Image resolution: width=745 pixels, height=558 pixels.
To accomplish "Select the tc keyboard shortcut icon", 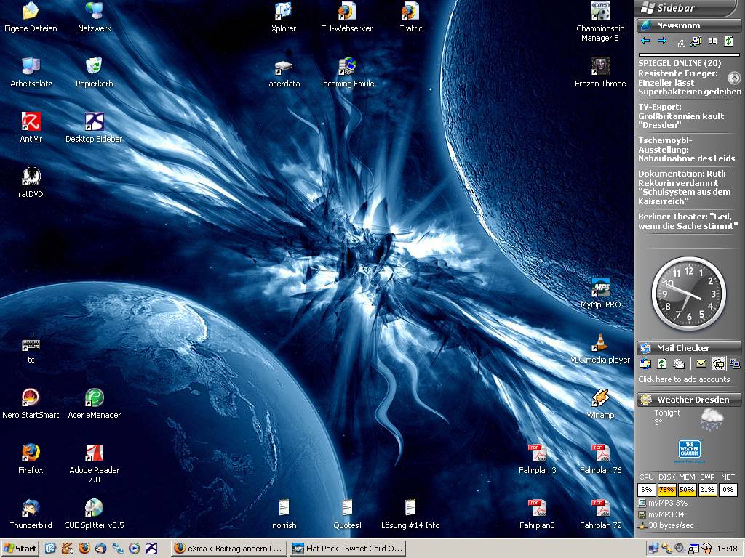I will [x=31, y=351].
